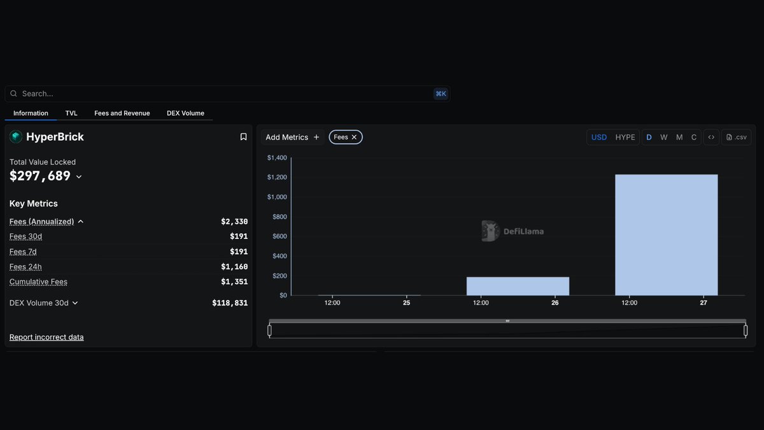This screenshot has width=764, height=430.
Task: Click the $118,831 DEX volume value
Action: [230, 303]
